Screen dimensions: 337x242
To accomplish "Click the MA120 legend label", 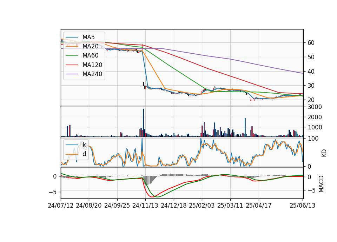I will coord(92,65).
